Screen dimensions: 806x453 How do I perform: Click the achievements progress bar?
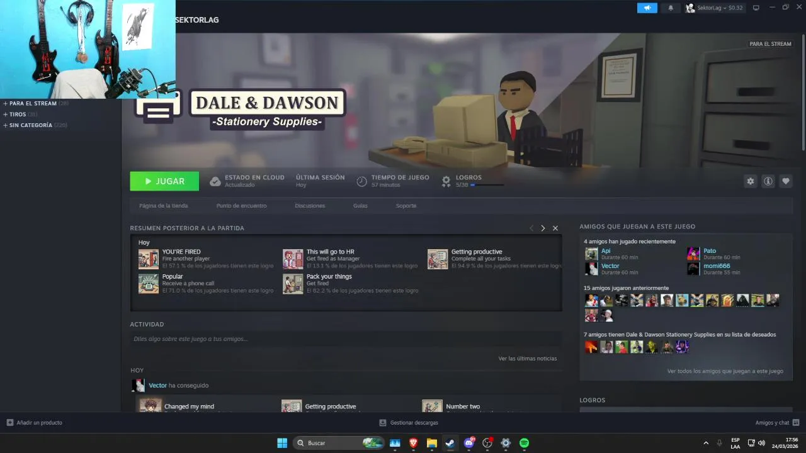pos(487,185)
